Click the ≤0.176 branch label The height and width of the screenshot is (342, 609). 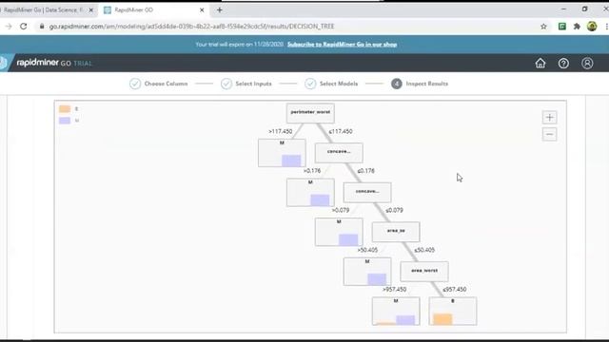[x=365, y=171]
